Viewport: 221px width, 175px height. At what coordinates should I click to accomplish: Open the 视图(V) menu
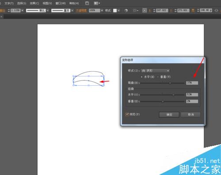tap(47, 3)
